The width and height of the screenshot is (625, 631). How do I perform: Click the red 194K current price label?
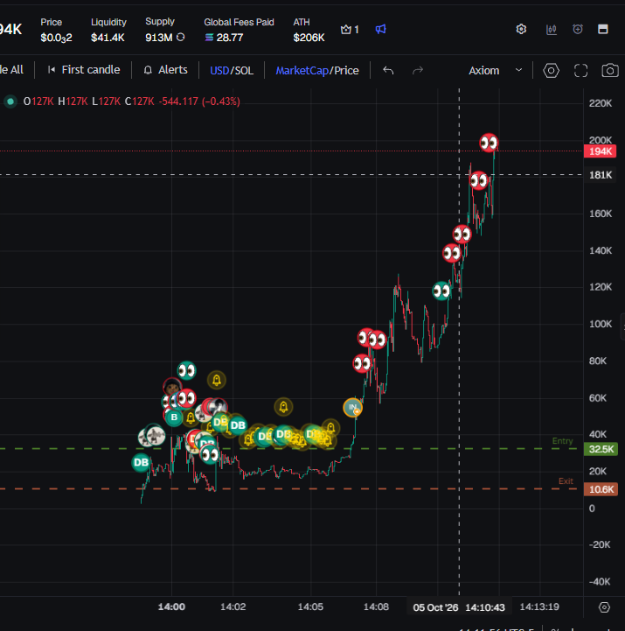point(600,151)
